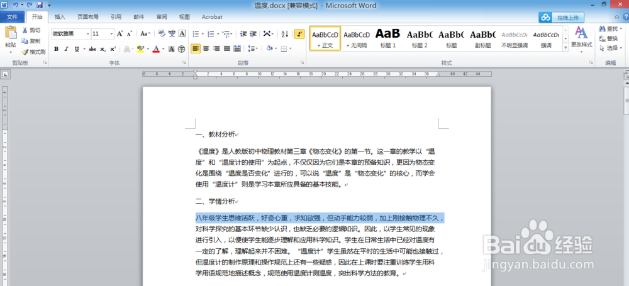Apply distributed alignment
Screen dimensions: 629x286
point(237,48)
